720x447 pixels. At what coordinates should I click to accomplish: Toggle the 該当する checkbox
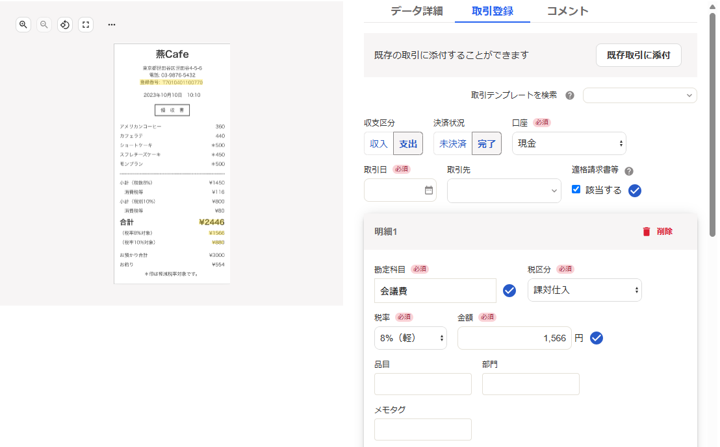tap(576, 189)
